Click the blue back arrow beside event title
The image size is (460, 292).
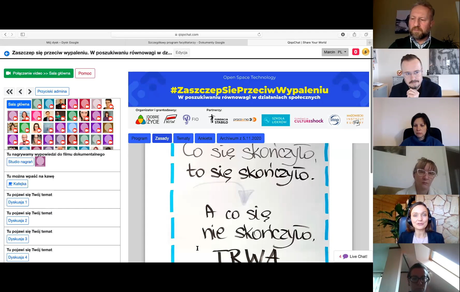point(7,53)
